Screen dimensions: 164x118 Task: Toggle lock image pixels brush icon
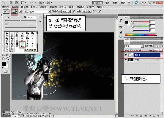point(135,50)
